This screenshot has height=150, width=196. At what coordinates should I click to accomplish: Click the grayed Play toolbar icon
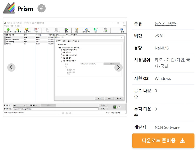(x=47, y=29)
